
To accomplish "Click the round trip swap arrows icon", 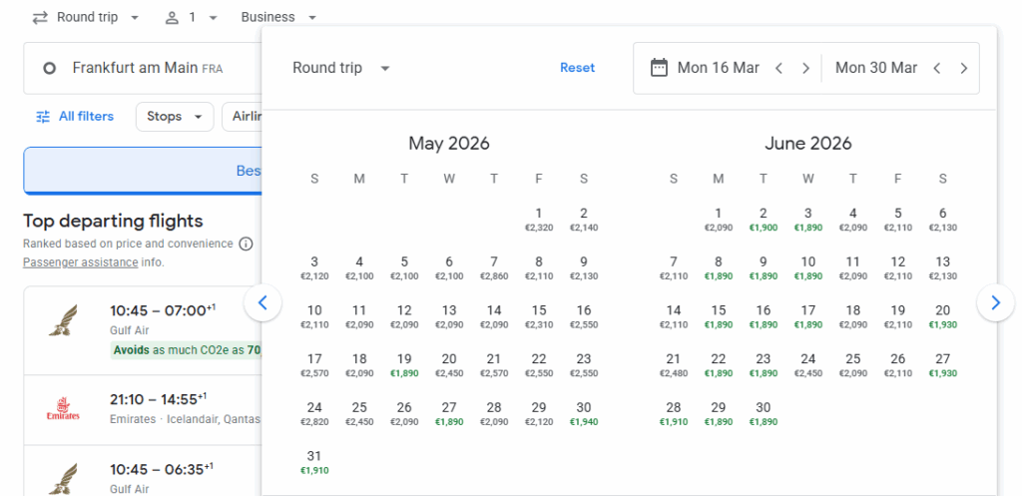I will tap(40, 18).
